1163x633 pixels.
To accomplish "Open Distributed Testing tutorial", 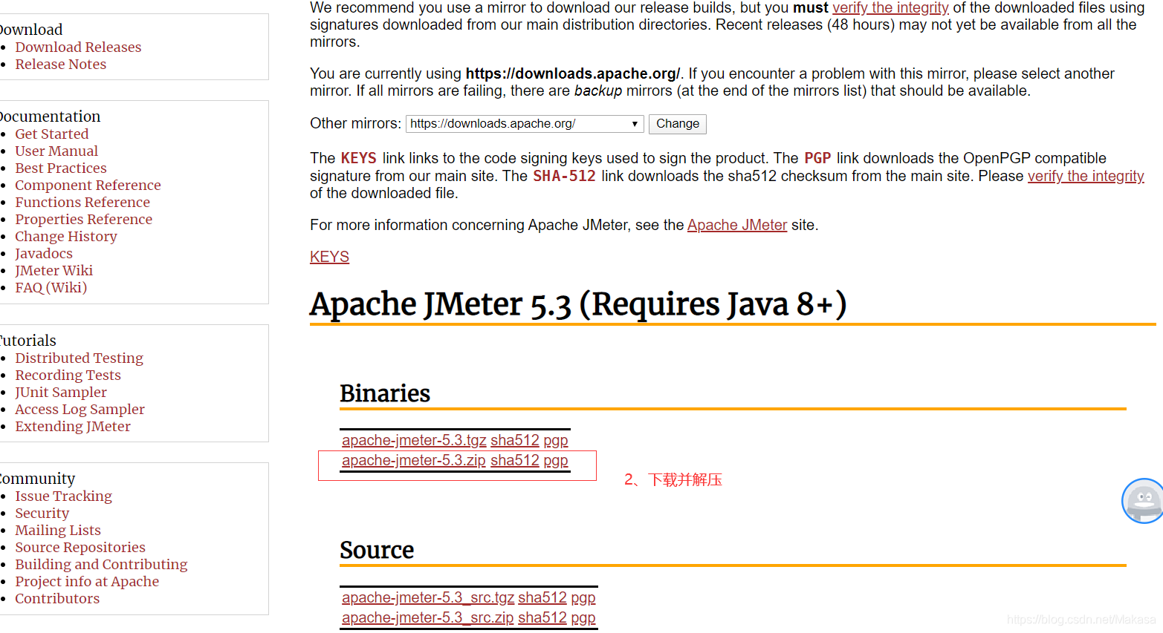I will pyautogui.click(x=79, y=358).
